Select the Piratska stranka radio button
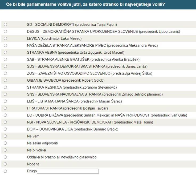196x178 pixels. pos(5,108)
